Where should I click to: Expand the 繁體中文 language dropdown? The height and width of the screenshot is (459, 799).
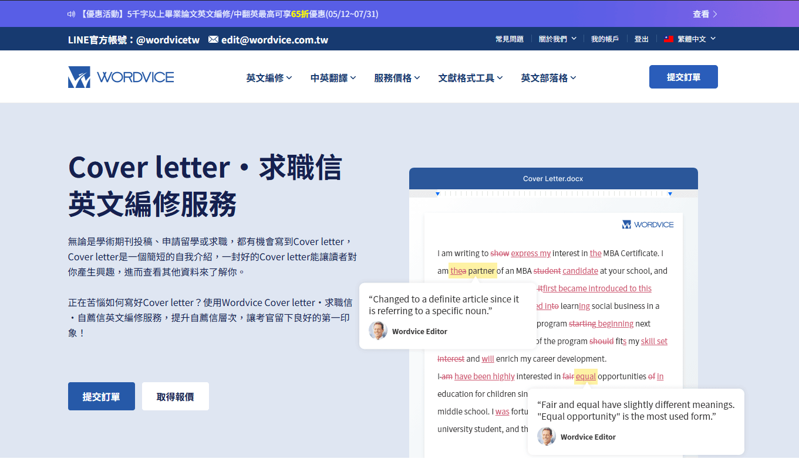point(695,39)
